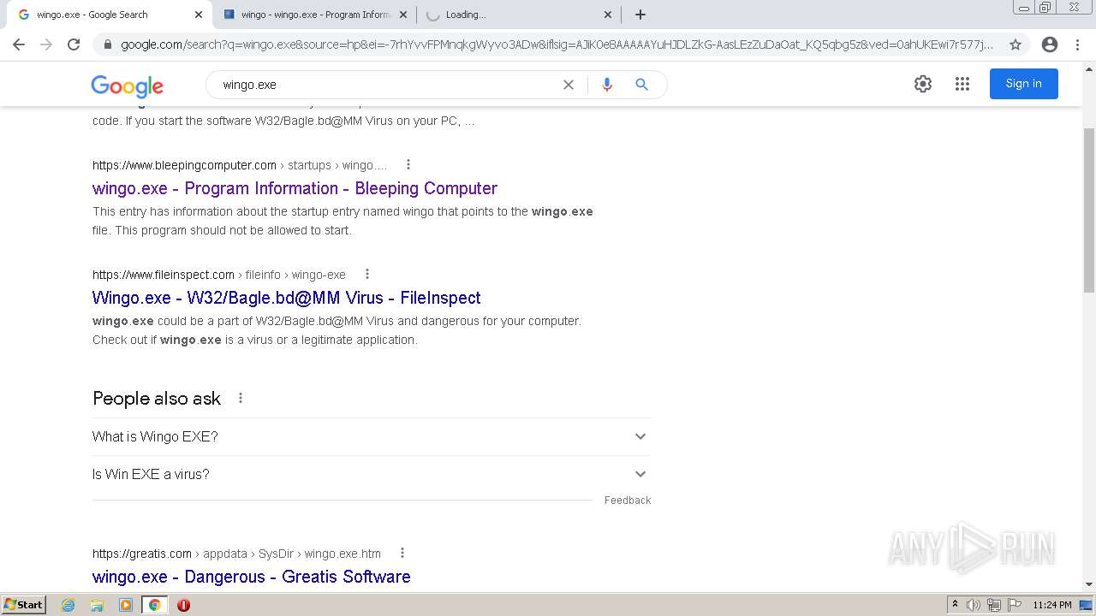
Task: Open options next to 'People also ask'
Action: [241, 398]
